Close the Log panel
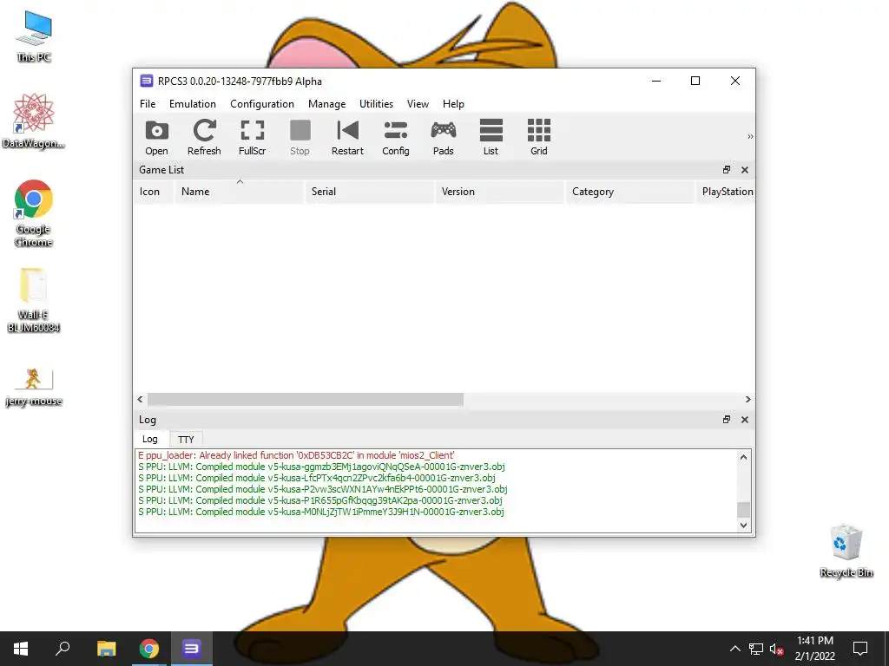The image size is (889, 666). pyautogui.click(x=745, y=419)
